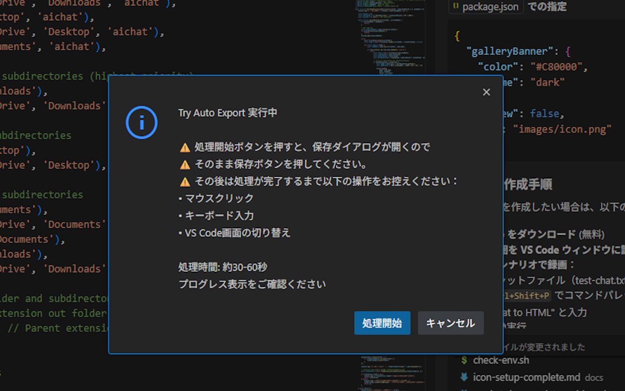
Task: Click the warning icon beside その後は処理が完了
Action: click(185, 182)
